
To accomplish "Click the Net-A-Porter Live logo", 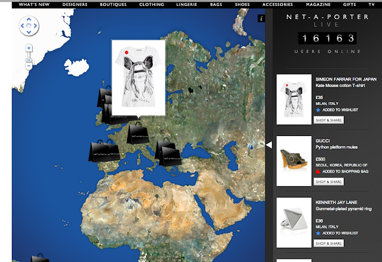I will (x=327, y=20).
